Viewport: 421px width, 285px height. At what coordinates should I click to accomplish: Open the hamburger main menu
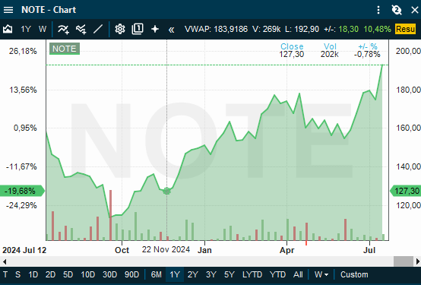[x=8, y=10]
